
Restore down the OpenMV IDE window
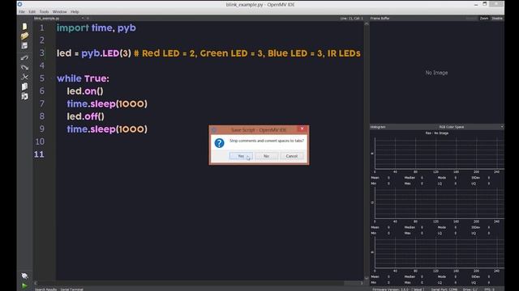click(x=485, y=4)
